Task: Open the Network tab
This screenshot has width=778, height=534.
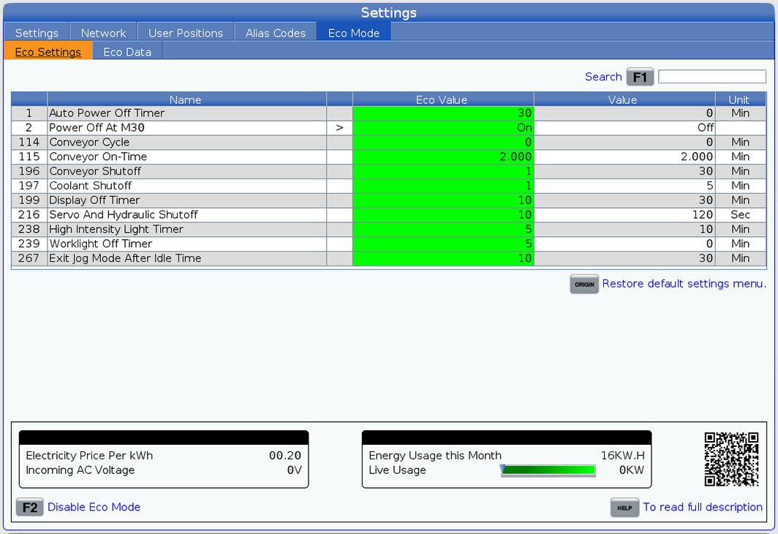Action: point(103,33)
